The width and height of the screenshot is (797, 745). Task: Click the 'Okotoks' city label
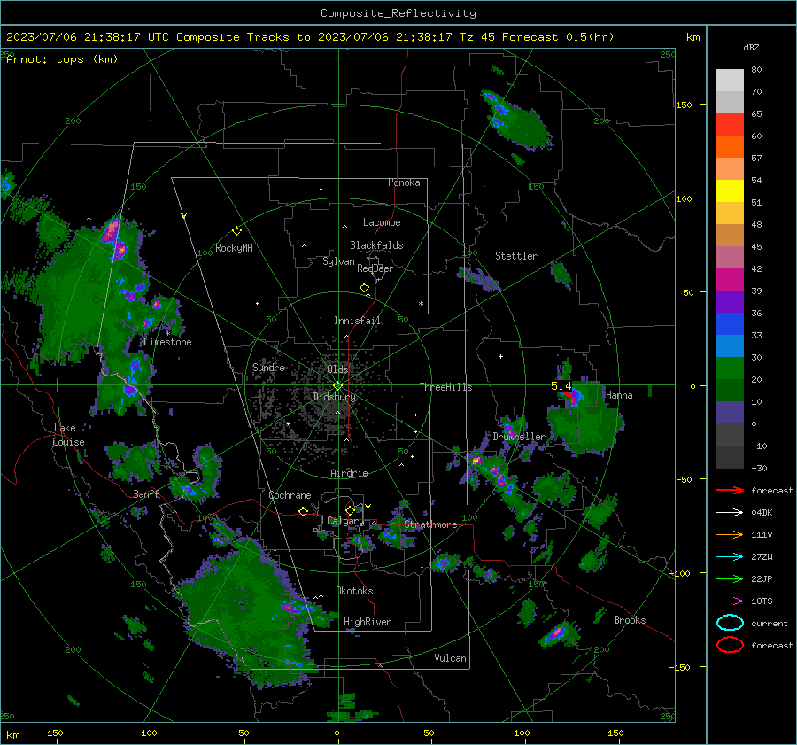[354, 591]
